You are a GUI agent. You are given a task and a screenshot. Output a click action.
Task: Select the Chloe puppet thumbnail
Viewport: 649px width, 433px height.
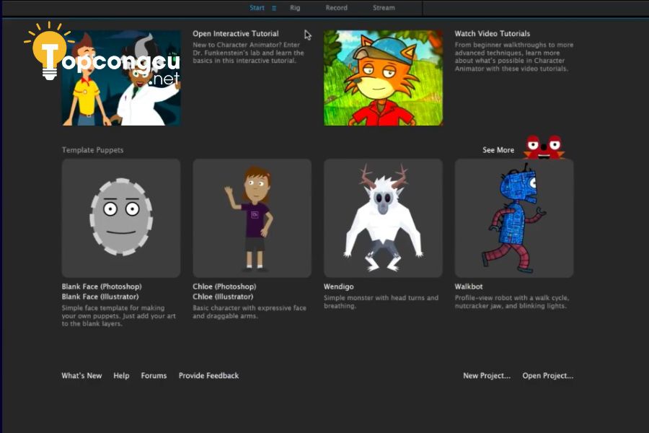tap(252, 218)
